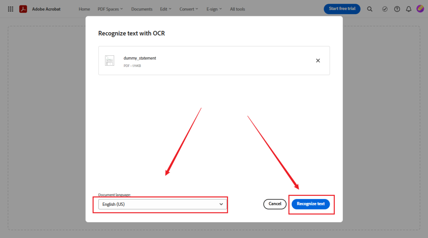Viewport: 428px width, 238px height.
Task: Open the help question mark icon
Action: [397, 9]
